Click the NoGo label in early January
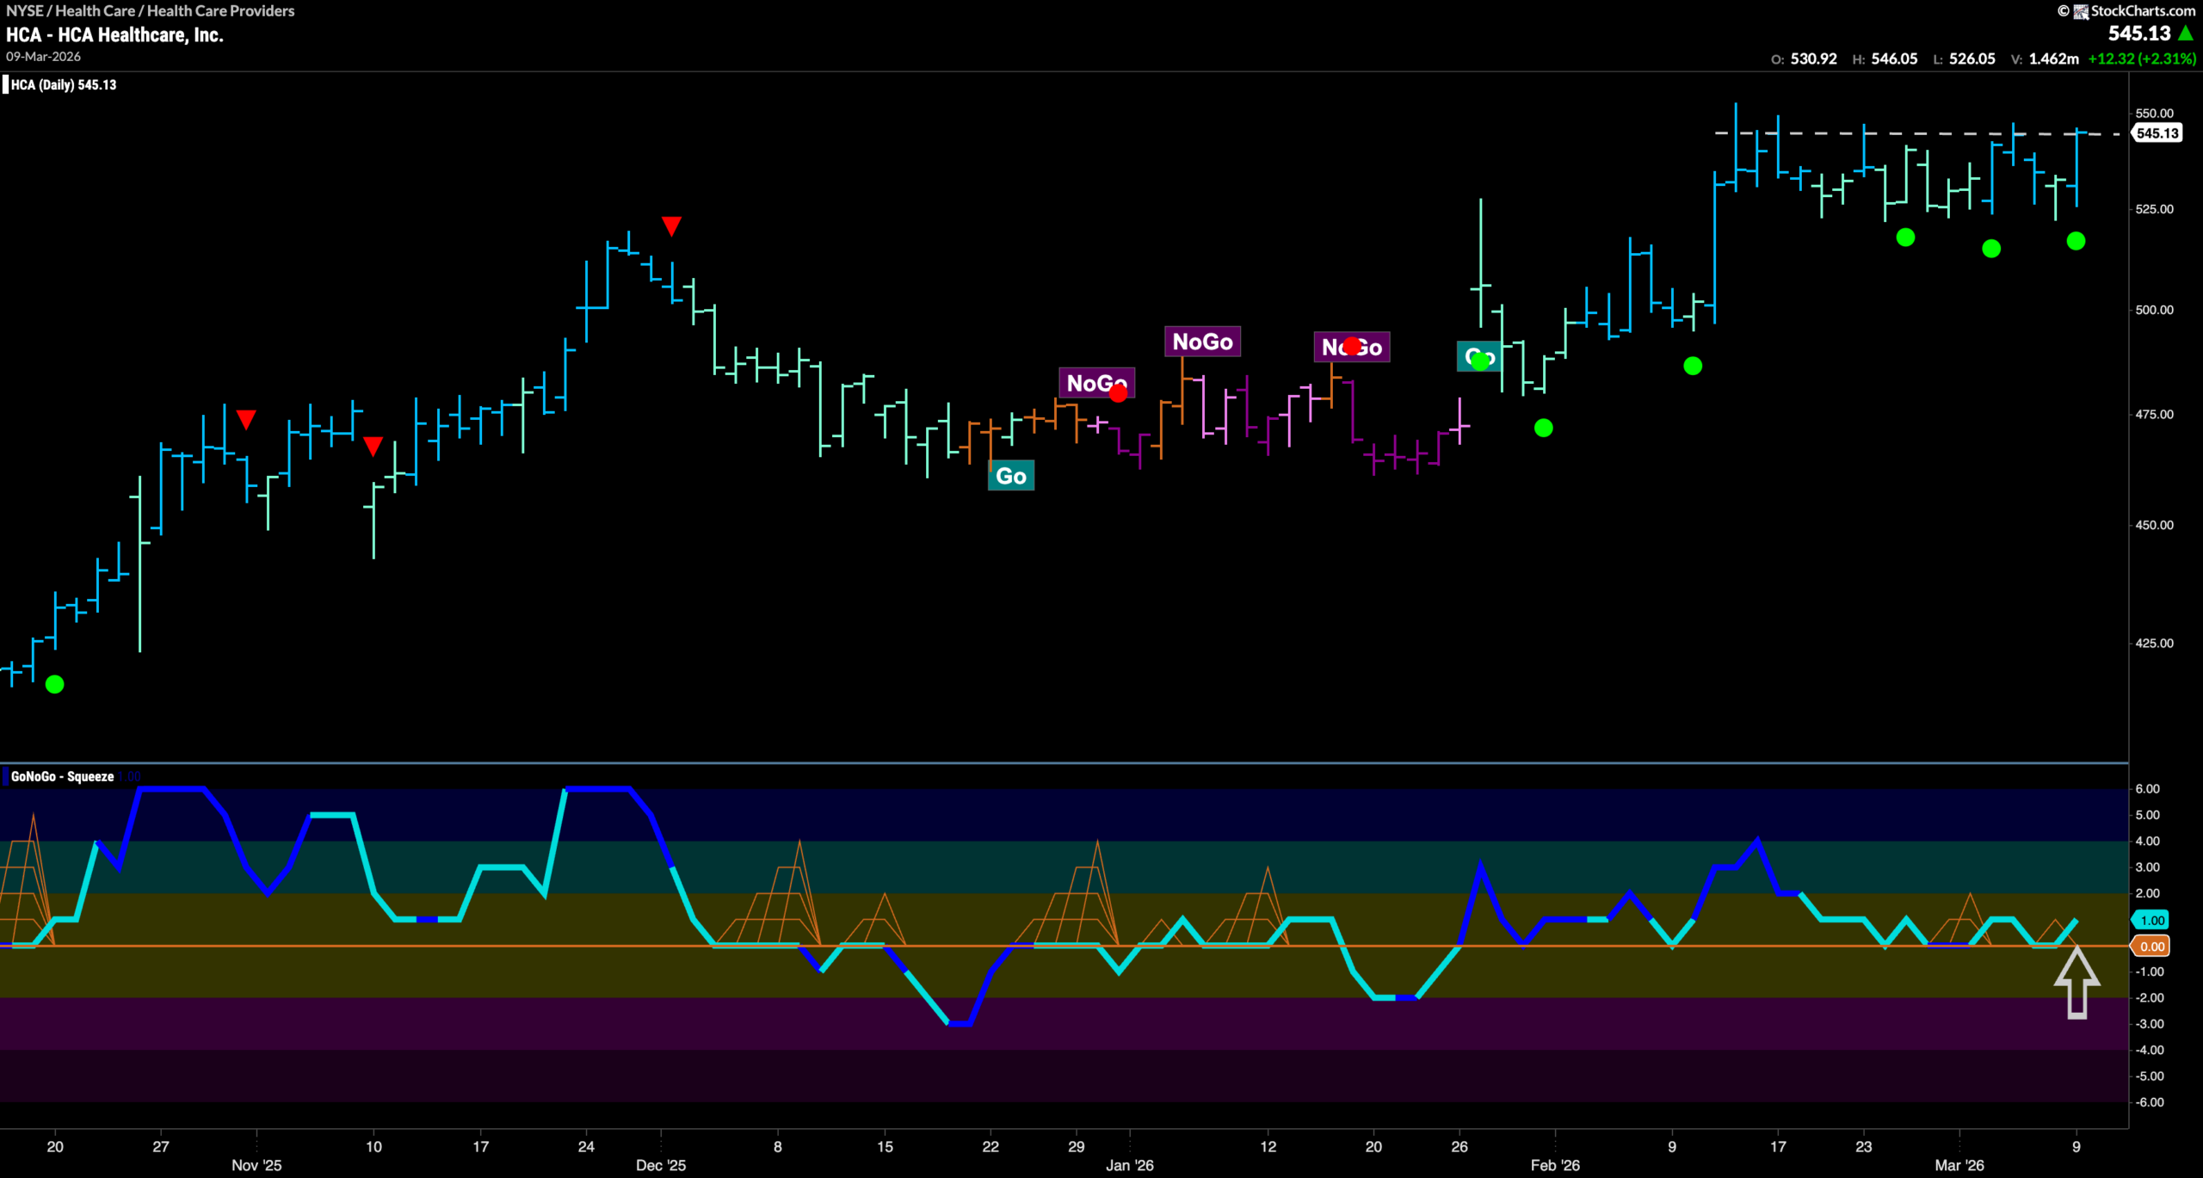 click(1202, 342)
